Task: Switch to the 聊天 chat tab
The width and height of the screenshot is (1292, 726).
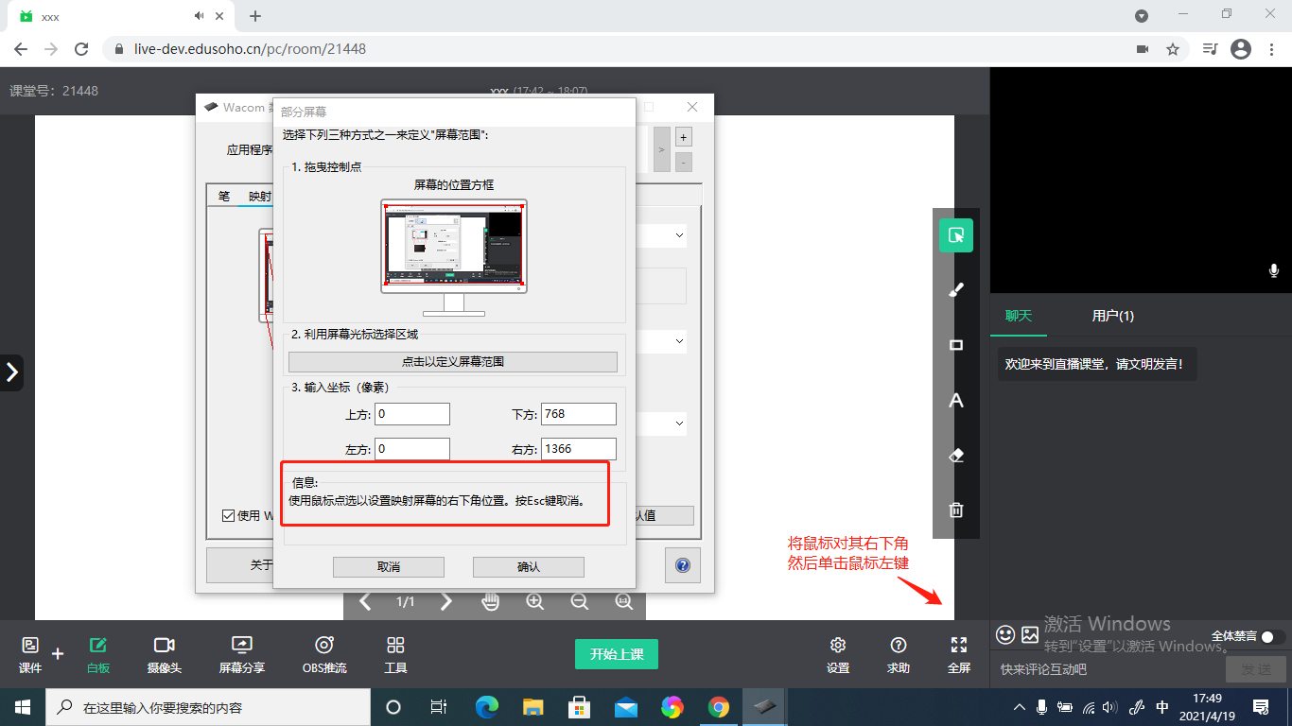Action: click(1019, 316)
